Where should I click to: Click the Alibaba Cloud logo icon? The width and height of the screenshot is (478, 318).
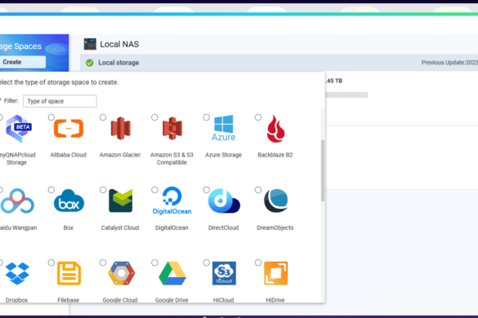(69, 128)
